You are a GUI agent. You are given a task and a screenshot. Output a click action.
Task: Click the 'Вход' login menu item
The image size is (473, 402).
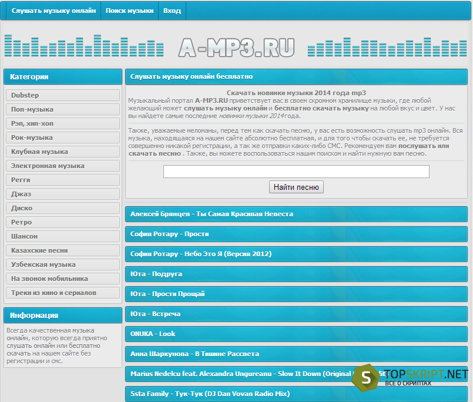coord(172,11)
